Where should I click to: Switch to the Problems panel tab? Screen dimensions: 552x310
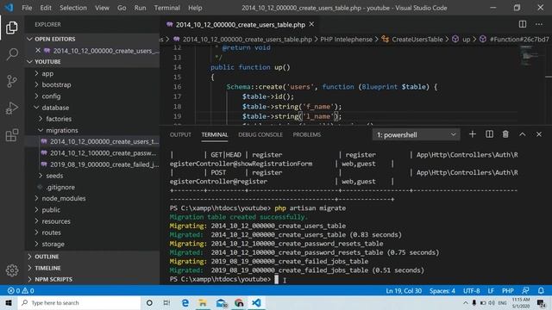307,134
